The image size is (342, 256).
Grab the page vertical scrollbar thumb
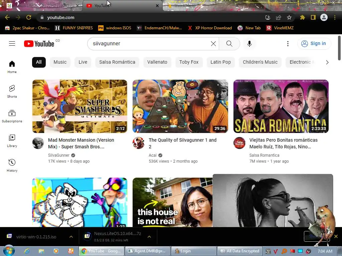tap(339, 48)
